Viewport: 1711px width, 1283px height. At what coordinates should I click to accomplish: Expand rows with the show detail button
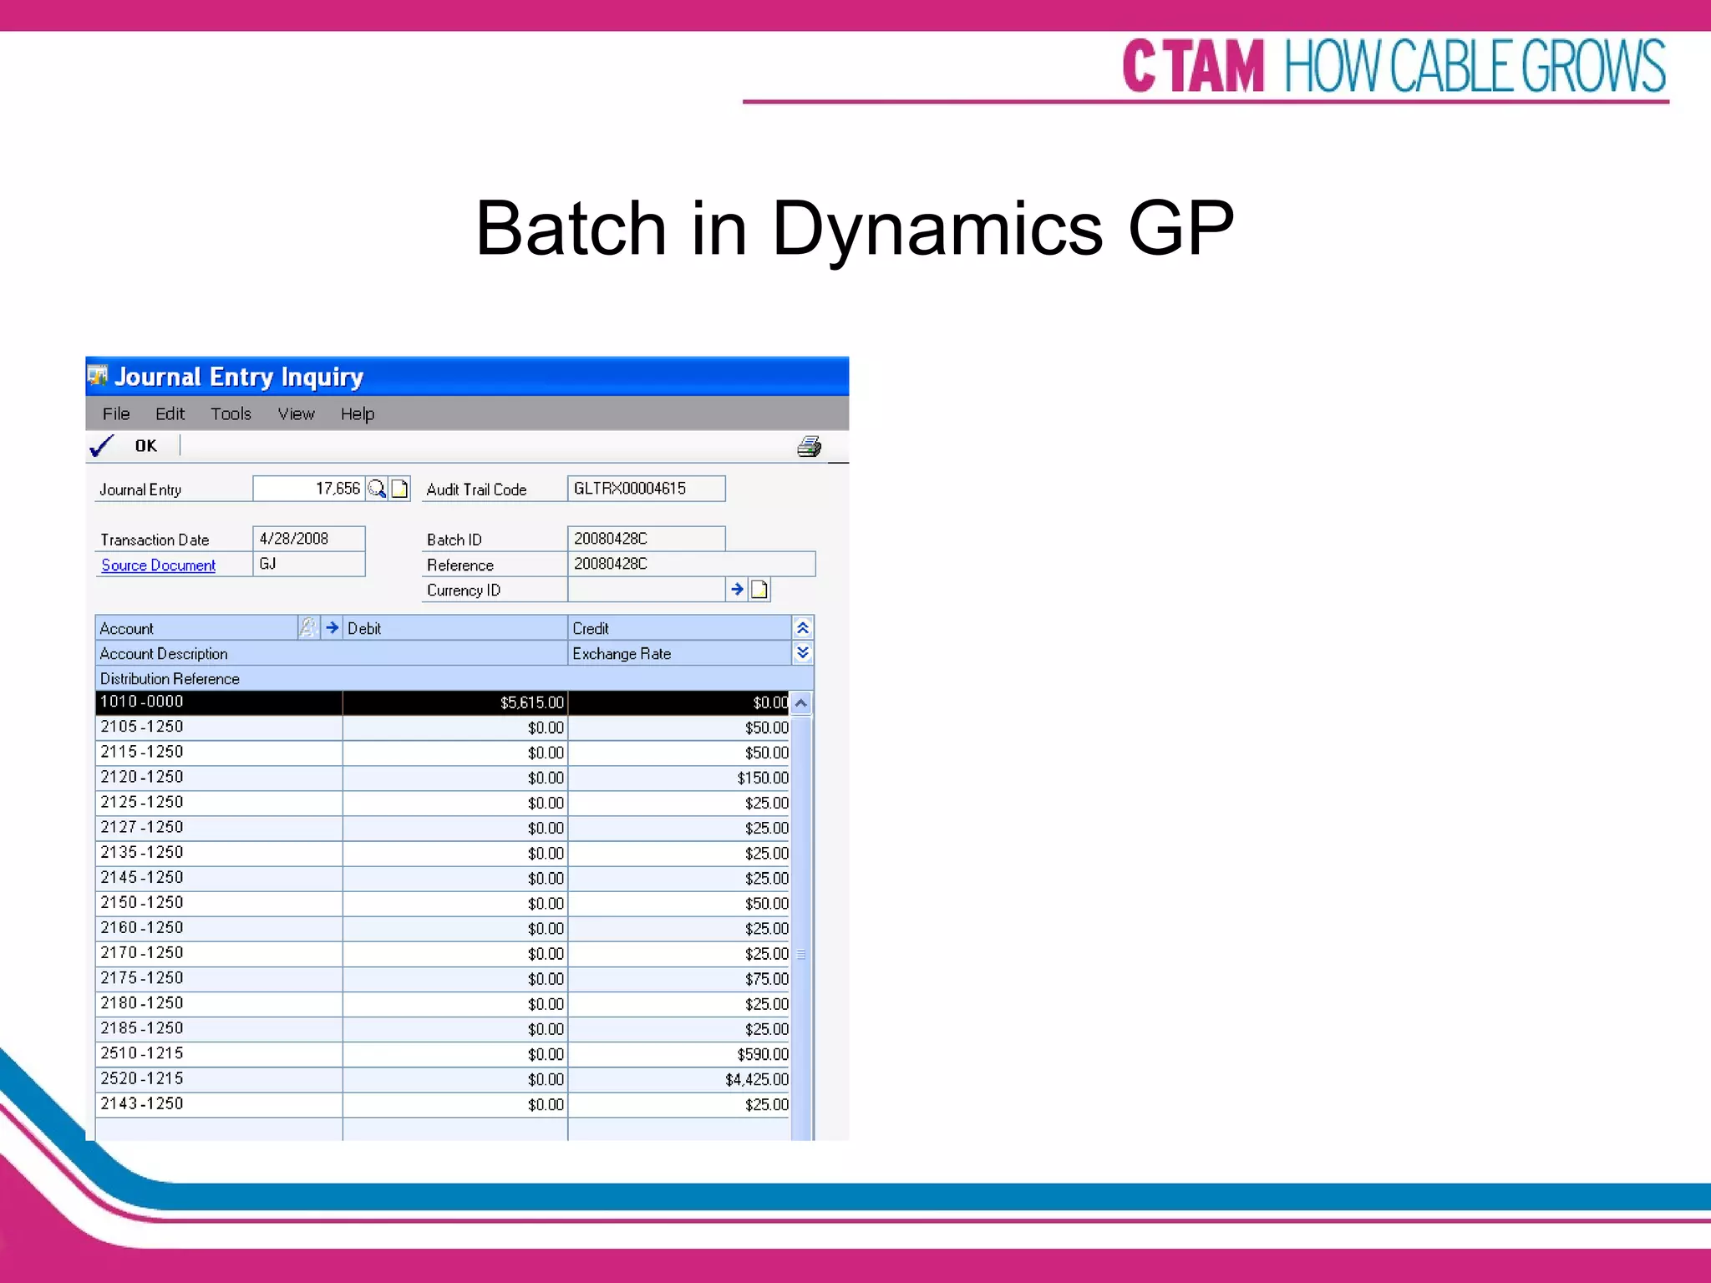pyautogui.click(x=803, y=652)
